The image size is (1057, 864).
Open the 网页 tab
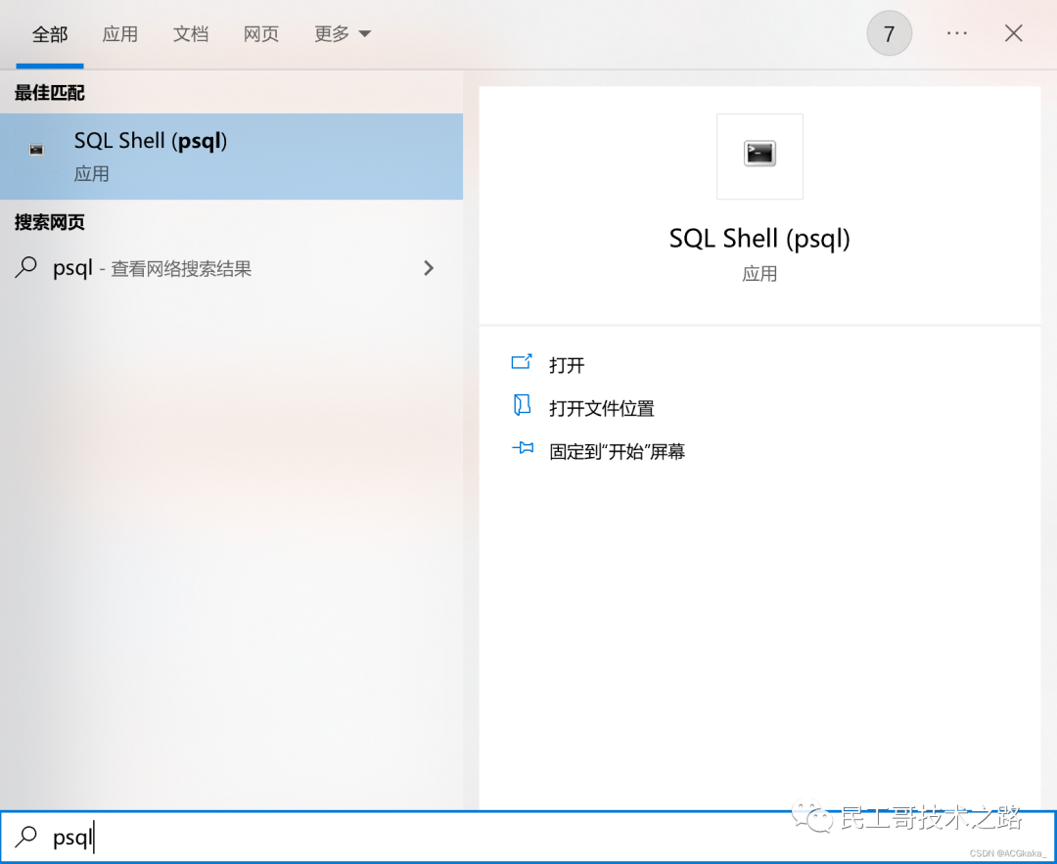260,33
